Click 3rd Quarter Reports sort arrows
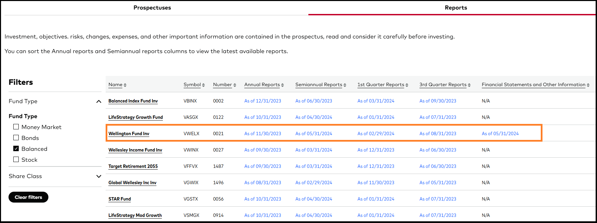 (469, 85)
